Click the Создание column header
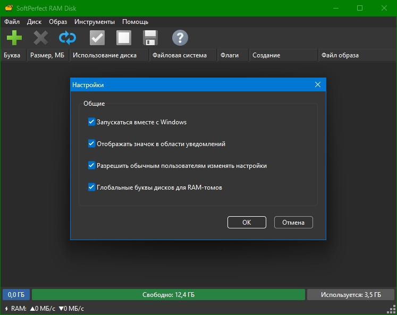 pyautogui.click(x=283, y=55)
